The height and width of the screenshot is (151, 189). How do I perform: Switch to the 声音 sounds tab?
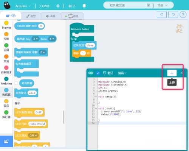[x=51, y=16]
